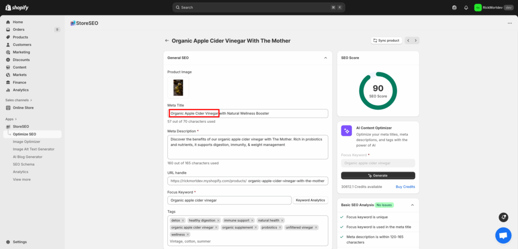
Task: Open the notifications bell icon
Action: (466, 8)
